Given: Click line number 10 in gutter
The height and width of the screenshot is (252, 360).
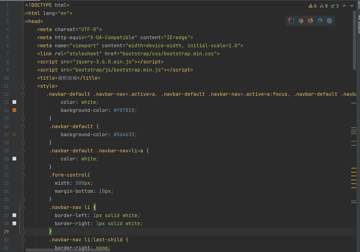Looking at the screenshot, I should [6, 78].
